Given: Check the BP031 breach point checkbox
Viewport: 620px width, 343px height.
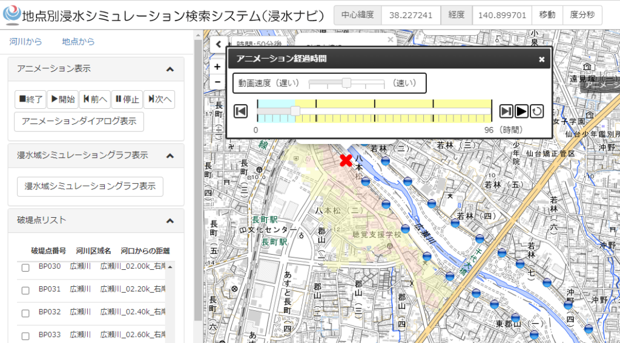Looking at the screenshot, I should (x=25, y=291).
